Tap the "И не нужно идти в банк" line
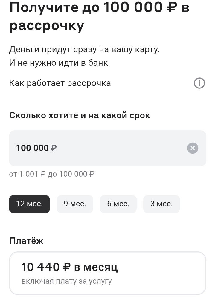 (x=59, y=63)
